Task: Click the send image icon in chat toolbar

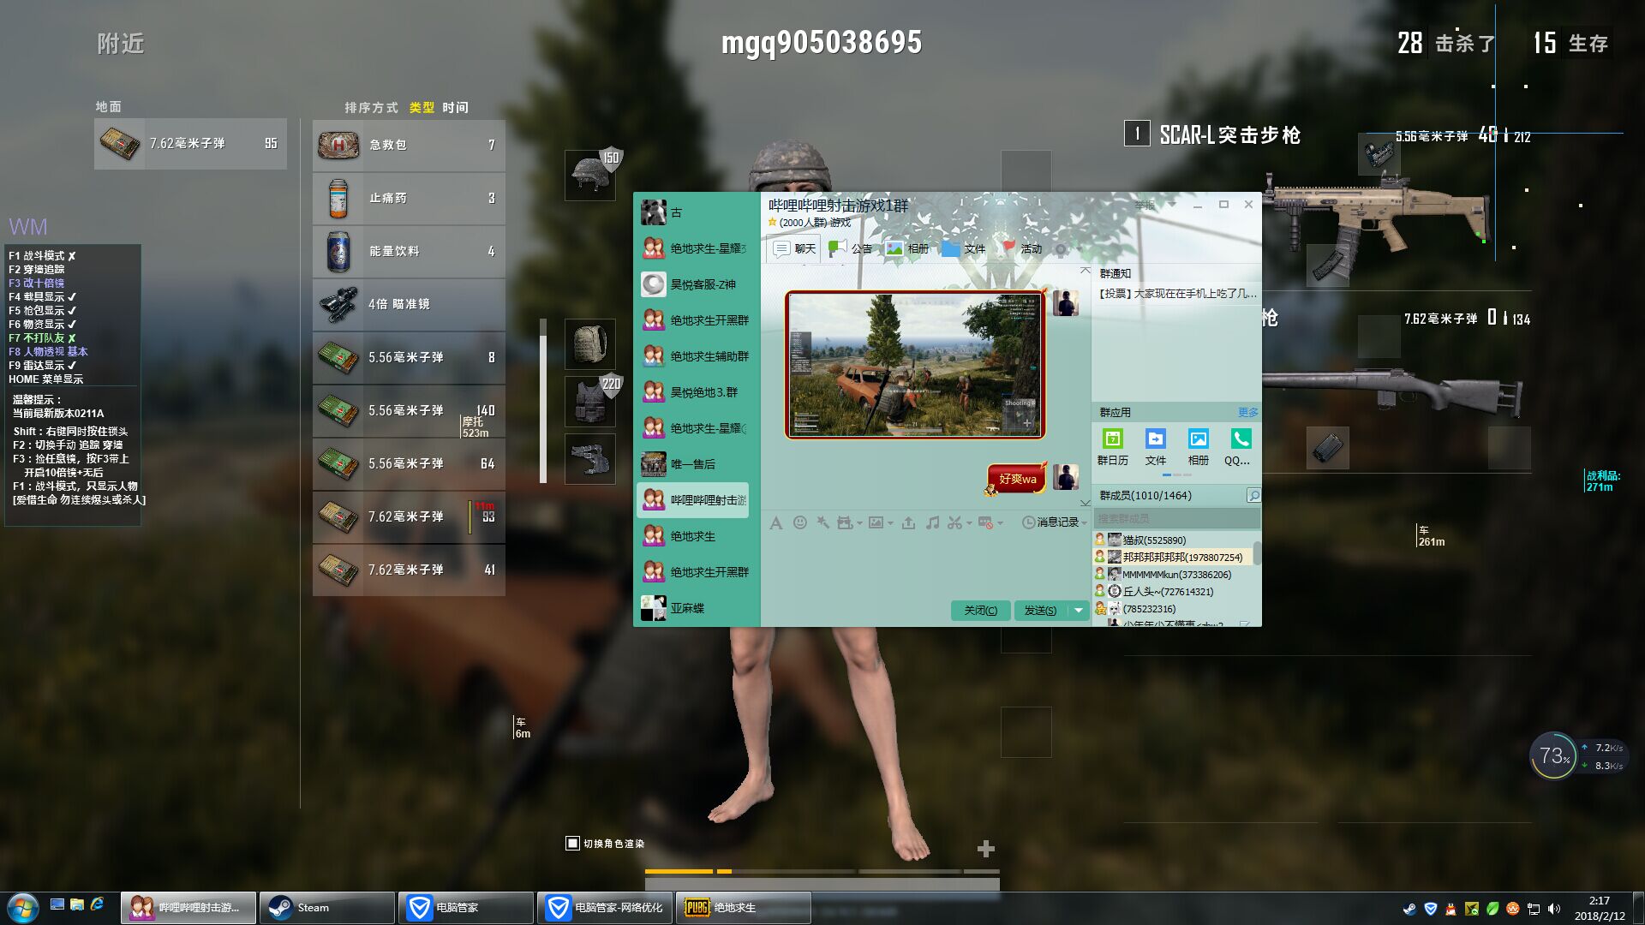Action: coord(876,522)
